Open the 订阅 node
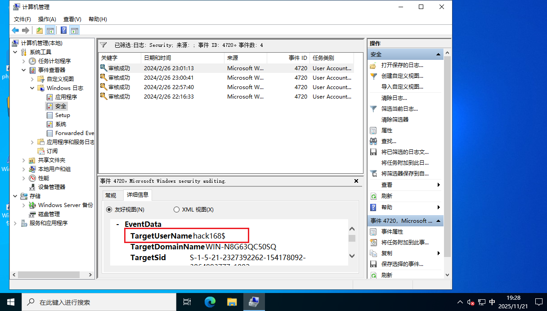Screen dimensions: 547x311 [x=52, y=151]
